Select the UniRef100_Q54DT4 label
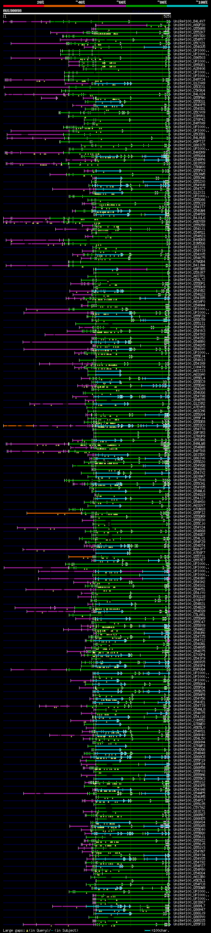This screenshot has width=211, height=933. coord(189,546)
